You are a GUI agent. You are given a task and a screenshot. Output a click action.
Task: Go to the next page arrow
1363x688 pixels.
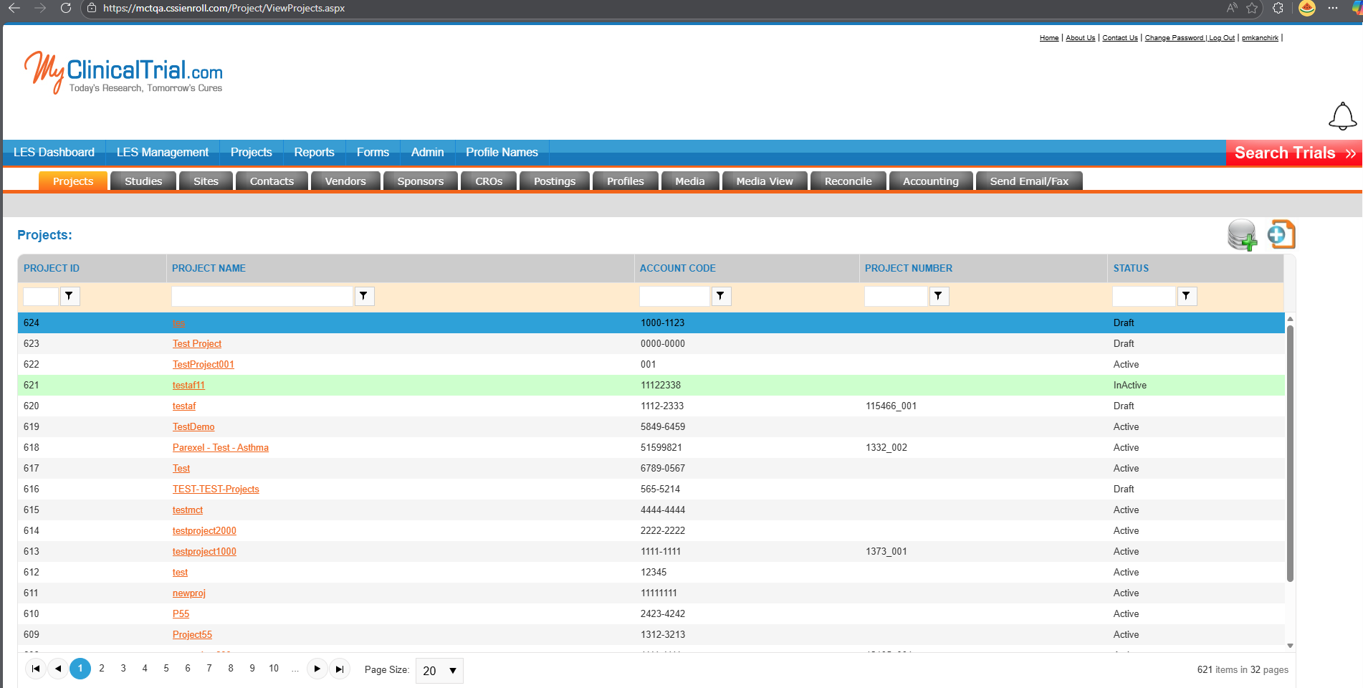317,669
